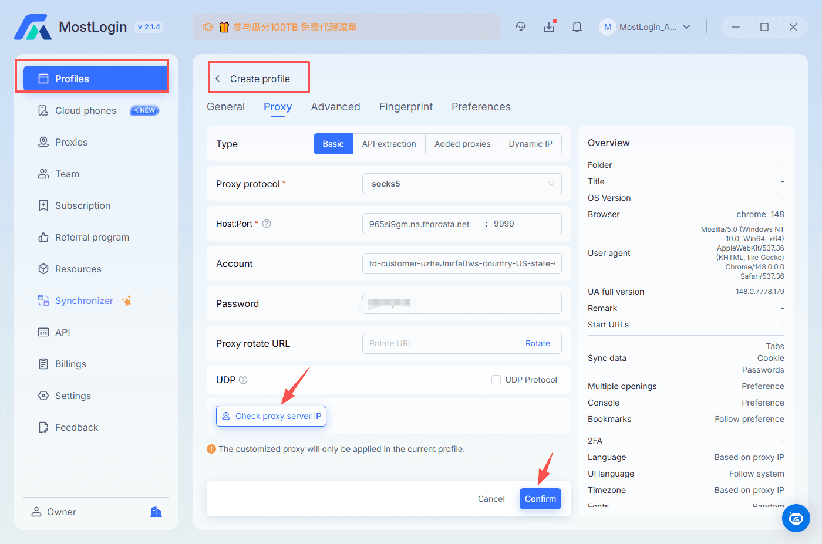Click the Owner person icon
The image size is (822, 544).
pos(36,512)
